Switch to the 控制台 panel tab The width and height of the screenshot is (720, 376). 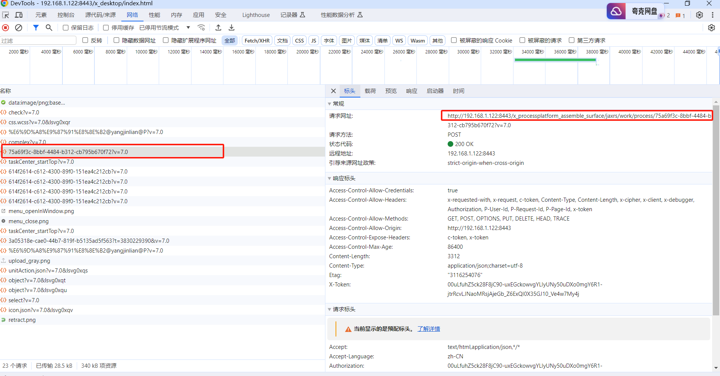coord(66,15)
